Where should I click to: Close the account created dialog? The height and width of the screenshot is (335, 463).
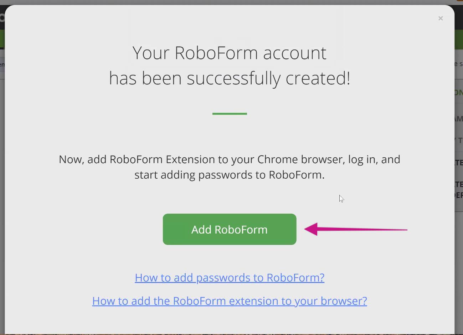[441, 18]
